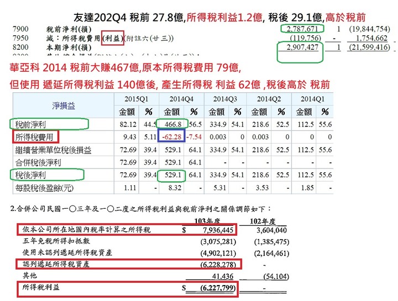Click the total (6,227,799)

coord(218,288)
